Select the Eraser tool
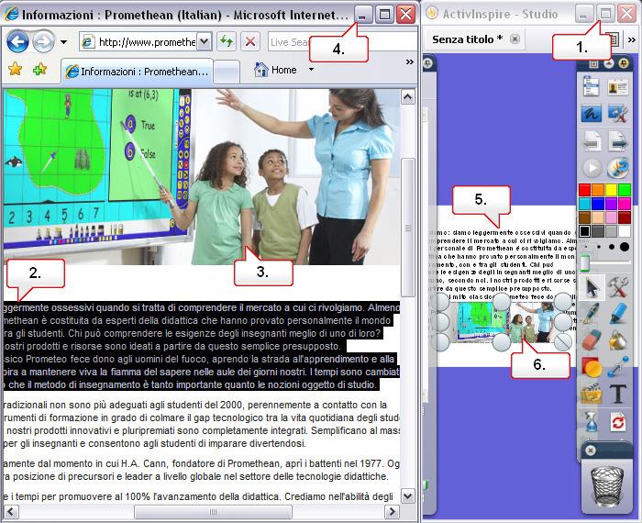Image resolution: width=642 pixels, height=523 pixels. 591,339
